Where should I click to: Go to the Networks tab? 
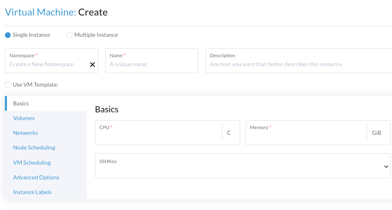point(25,133)
